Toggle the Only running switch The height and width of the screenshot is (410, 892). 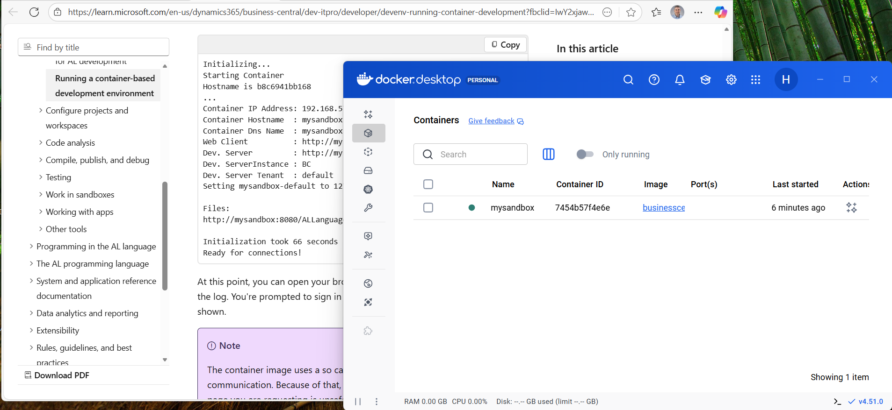tap(585, 154)
